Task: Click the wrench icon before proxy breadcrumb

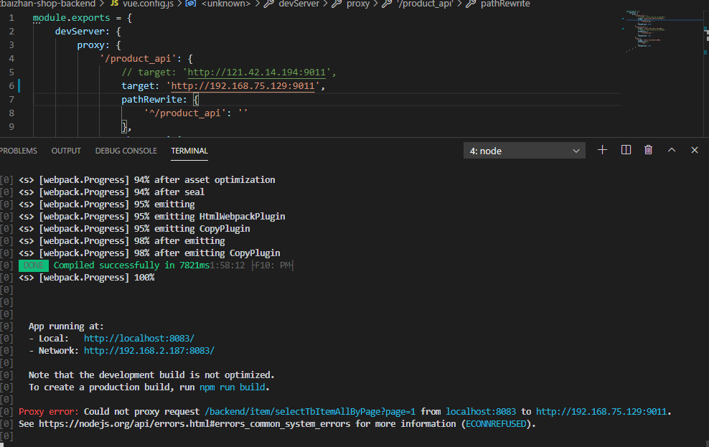Action: coord(337,4)
